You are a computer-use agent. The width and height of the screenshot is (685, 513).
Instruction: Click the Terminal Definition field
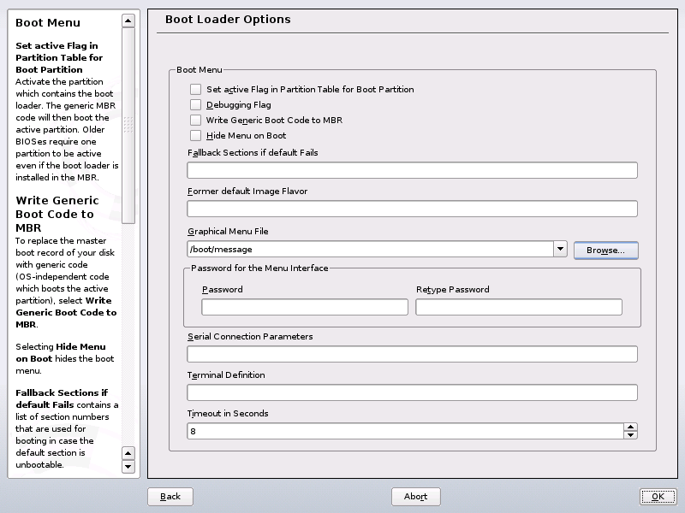(x=412, y=392)
